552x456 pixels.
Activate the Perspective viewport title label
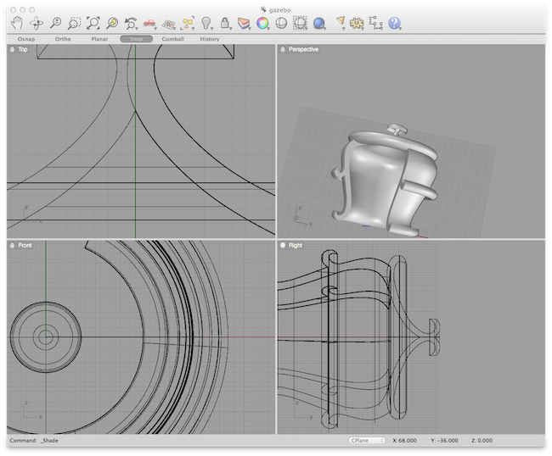click(303, 49)
